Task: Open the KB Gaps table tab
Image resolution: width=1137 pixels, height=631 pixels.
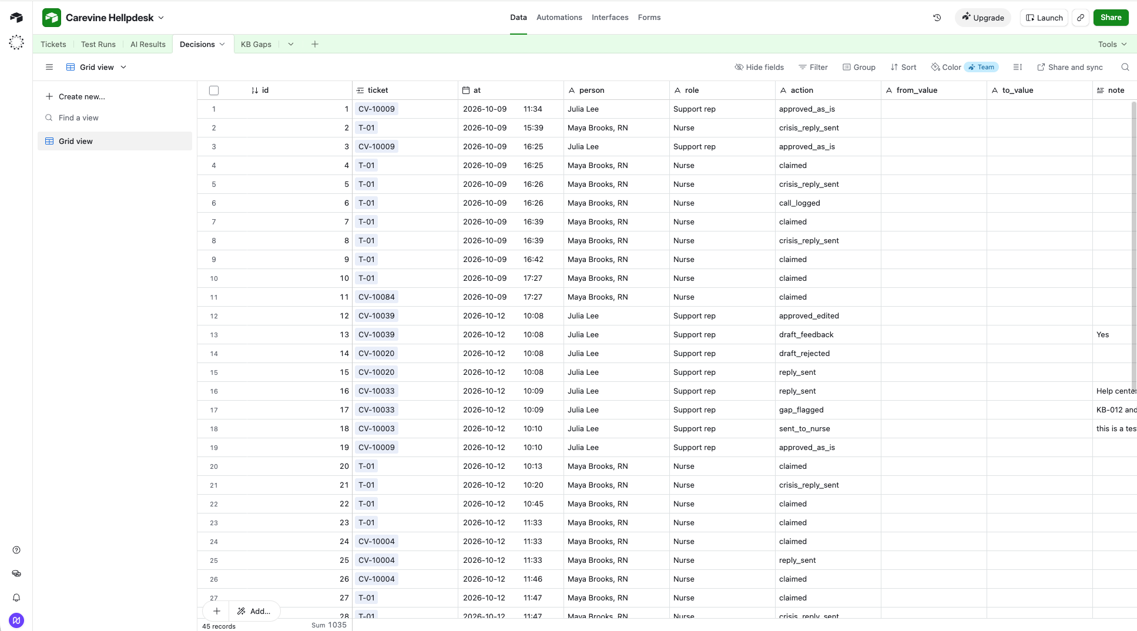Action: [256, 44]
